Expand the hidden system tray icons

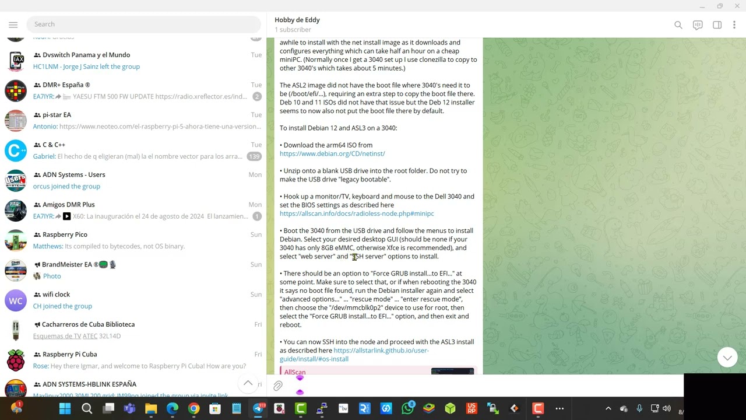point(608,408)
